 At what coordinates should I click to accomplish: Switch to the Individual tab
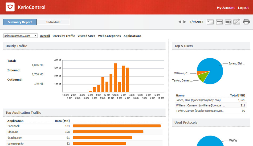pyautogui.click(x=54, y=22)
